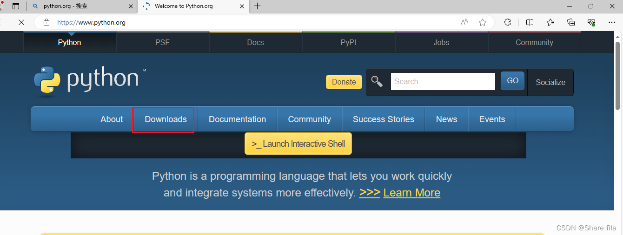Open the Documentation menu
Viewport: 623px width, 235px height.
237,119
